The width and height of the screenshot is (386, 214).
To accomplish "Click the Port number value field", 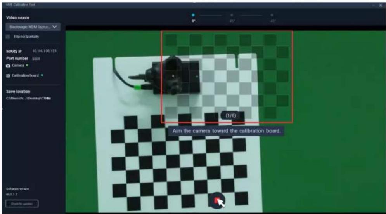I will tap(36, 59).
